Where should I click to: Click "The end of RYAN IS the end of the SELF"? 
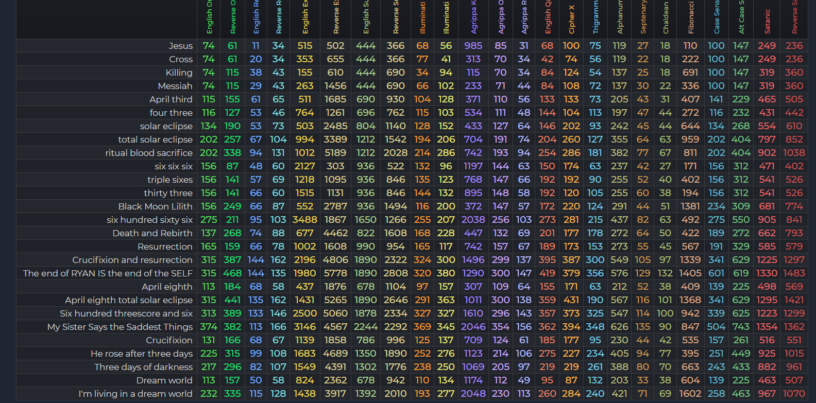[x=108, y=273]
